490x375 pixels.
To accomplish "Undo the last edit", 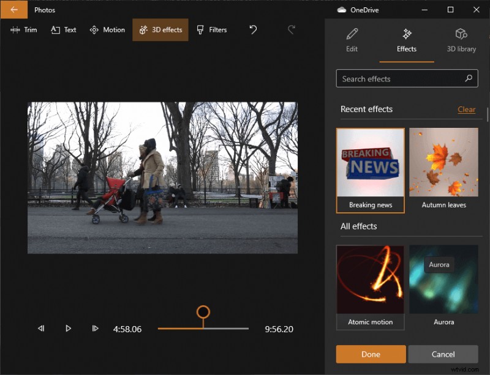I will pos(252,29).
